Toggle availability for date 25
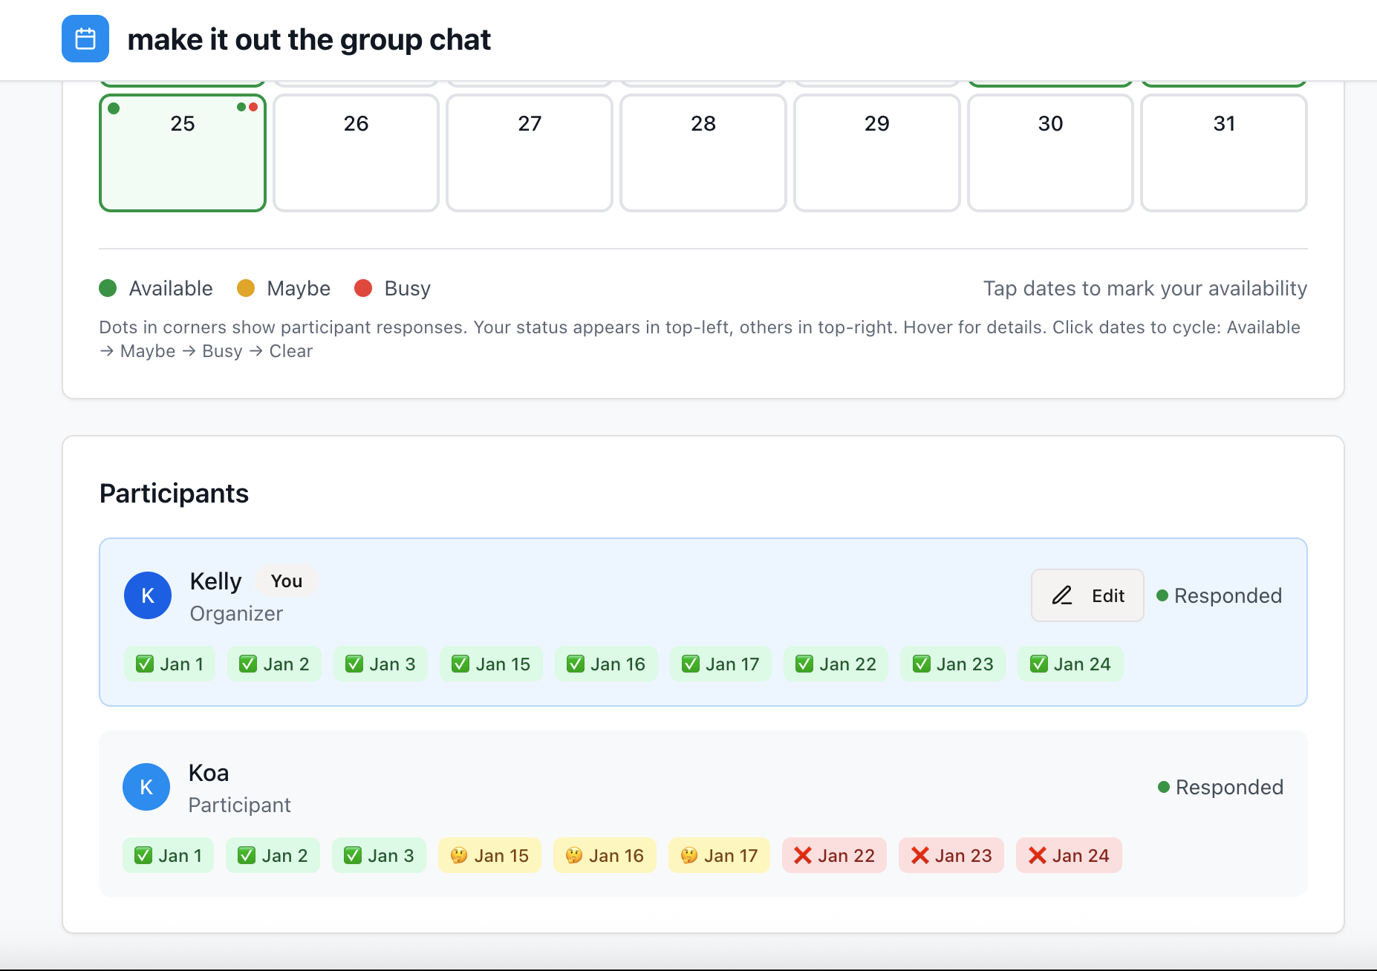The height and width of the screenshot is (971, 1377). (183, 153)
